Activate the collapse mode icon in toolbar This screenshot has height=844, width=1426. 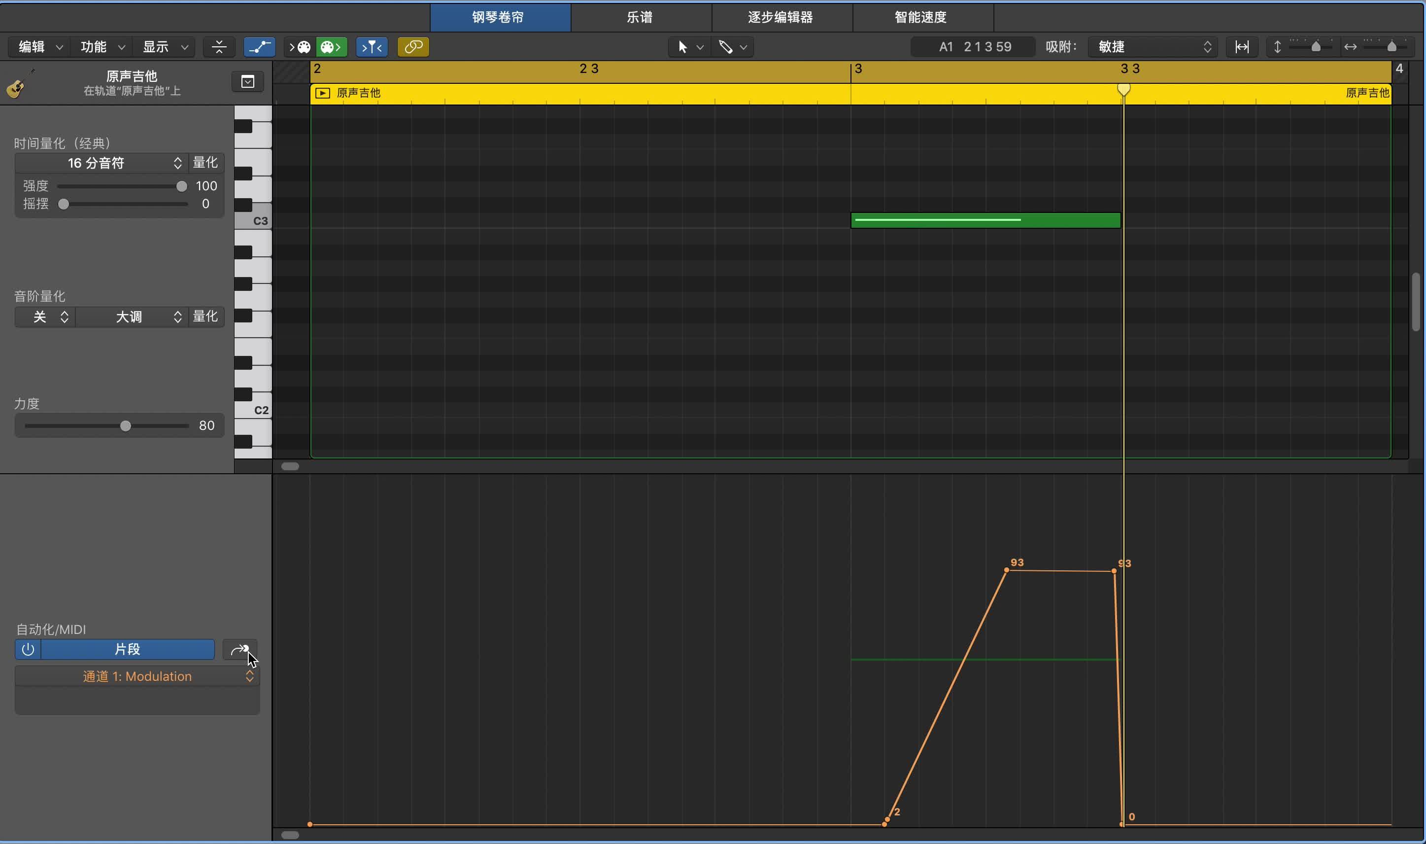(219, 47)
